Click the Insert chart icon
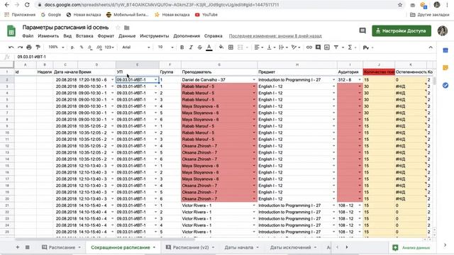 click(327, 47)
